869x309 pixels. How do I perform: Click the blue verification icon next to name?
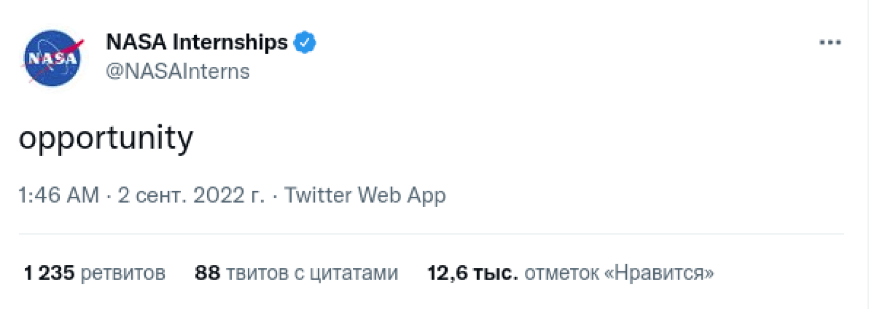click(304, 43)
